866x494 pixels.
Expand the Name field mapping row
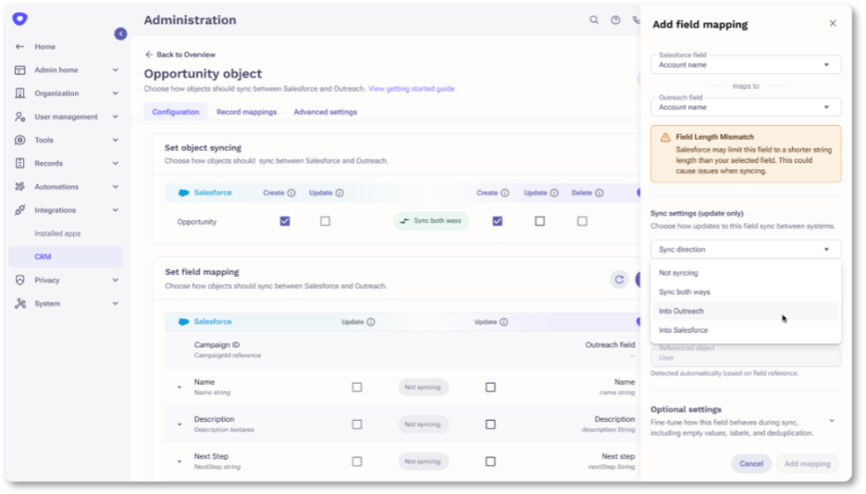tap(179, 388)
